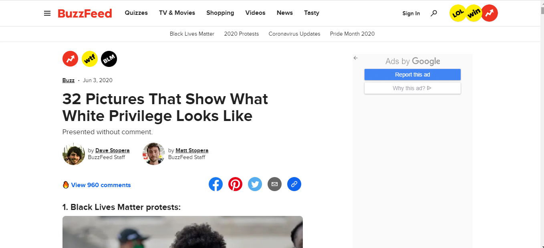Share article on Pinterest
This screenshot has width=544, height=248.
click(x=235, y=184)
